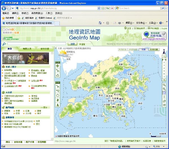Image resolution: width=169 pixels, height=149 pixels.
Task: Select the measure area polygon tool
Action: 57,75
